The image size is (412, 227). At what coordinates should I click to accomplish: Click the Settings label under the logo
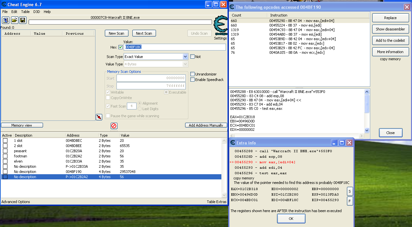tap(220, 38)
